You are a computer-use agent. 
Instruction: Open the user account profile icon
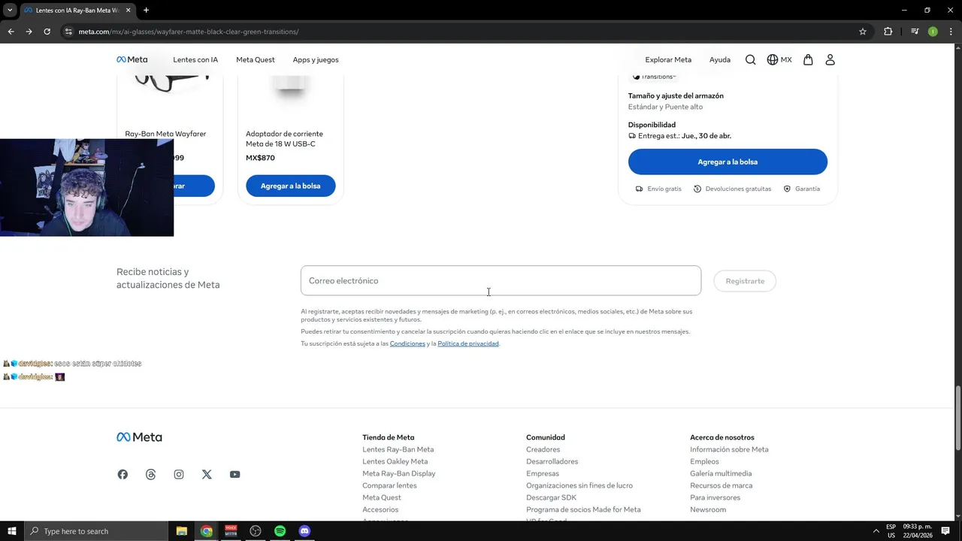click(830, 59)
